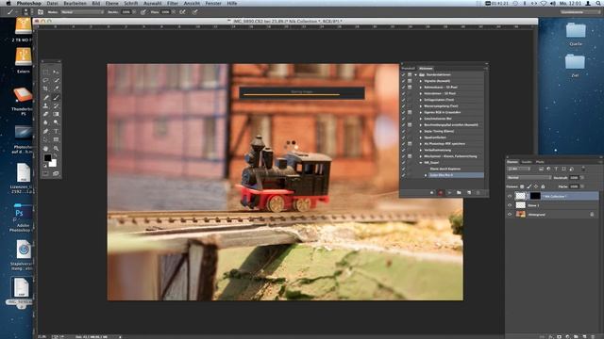Expand the Geschmolzenes Blei action
Image resolution: width=604 pixels, height=339 pixels.
click(x=421, y=119)
